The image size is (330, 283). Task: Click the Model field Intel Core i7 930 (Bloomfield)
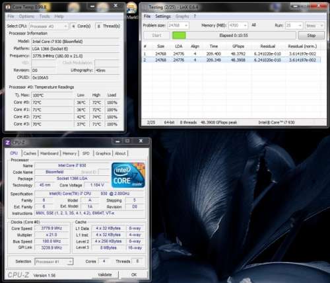point(75,42)
